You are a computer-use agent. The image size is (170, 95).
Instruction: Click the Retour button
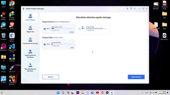[x=51, y=77]
